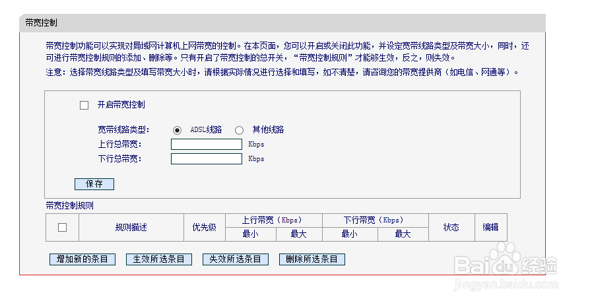Click the 保存 button

pyautogui.click(x=94, y=184)
